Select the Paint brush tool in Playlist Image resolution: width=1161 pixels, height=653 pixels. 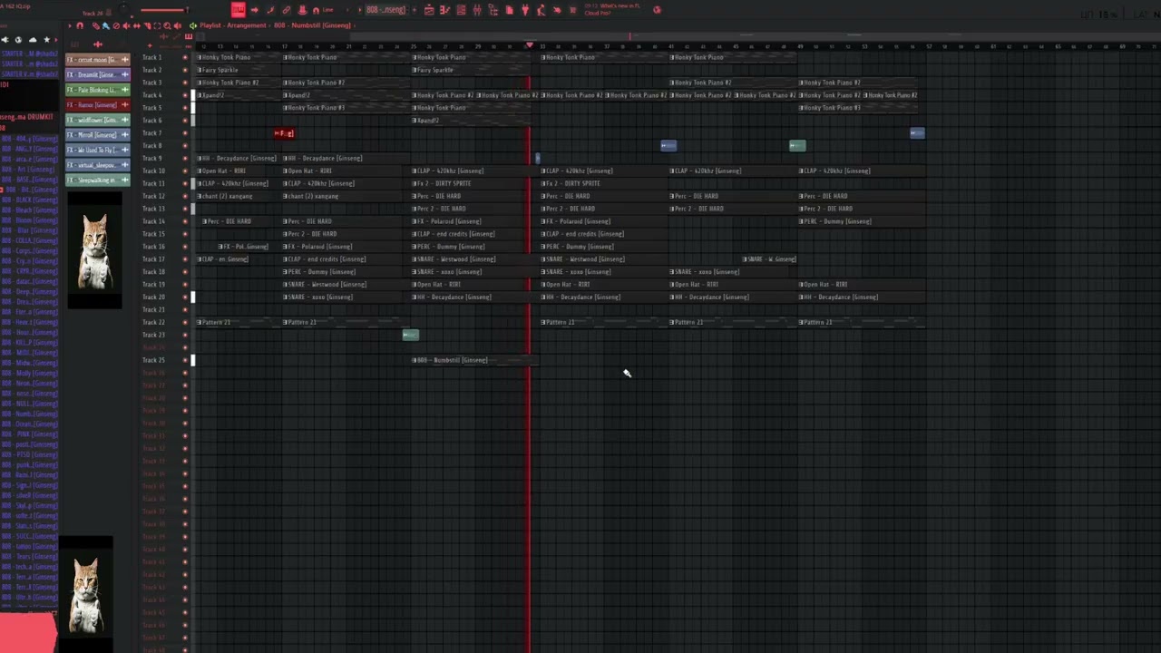point(106,25)
